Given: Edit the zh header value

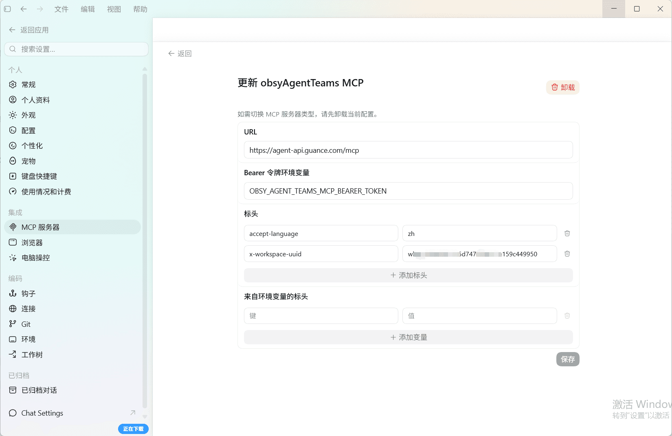Looking at the screenshot, I should pyautogui.click(x=480, y=233).
